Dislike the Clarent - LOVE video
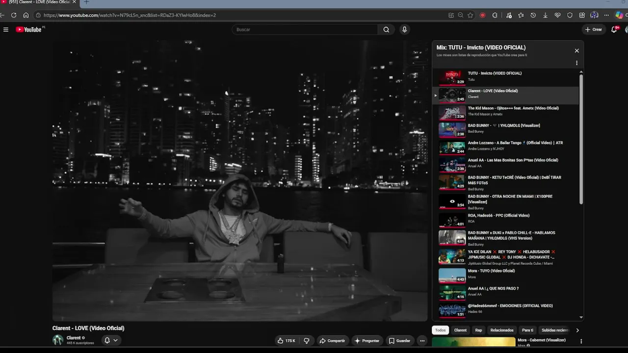Screen dimensions: 628x353 click(x=307, y=341)
